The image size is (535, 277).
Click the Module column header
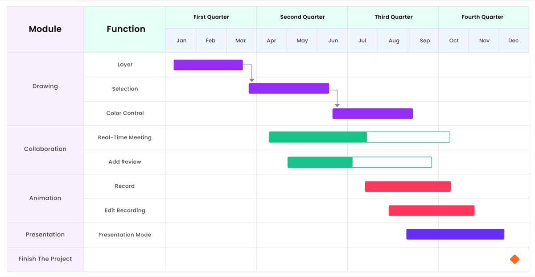tap(45, 29)
